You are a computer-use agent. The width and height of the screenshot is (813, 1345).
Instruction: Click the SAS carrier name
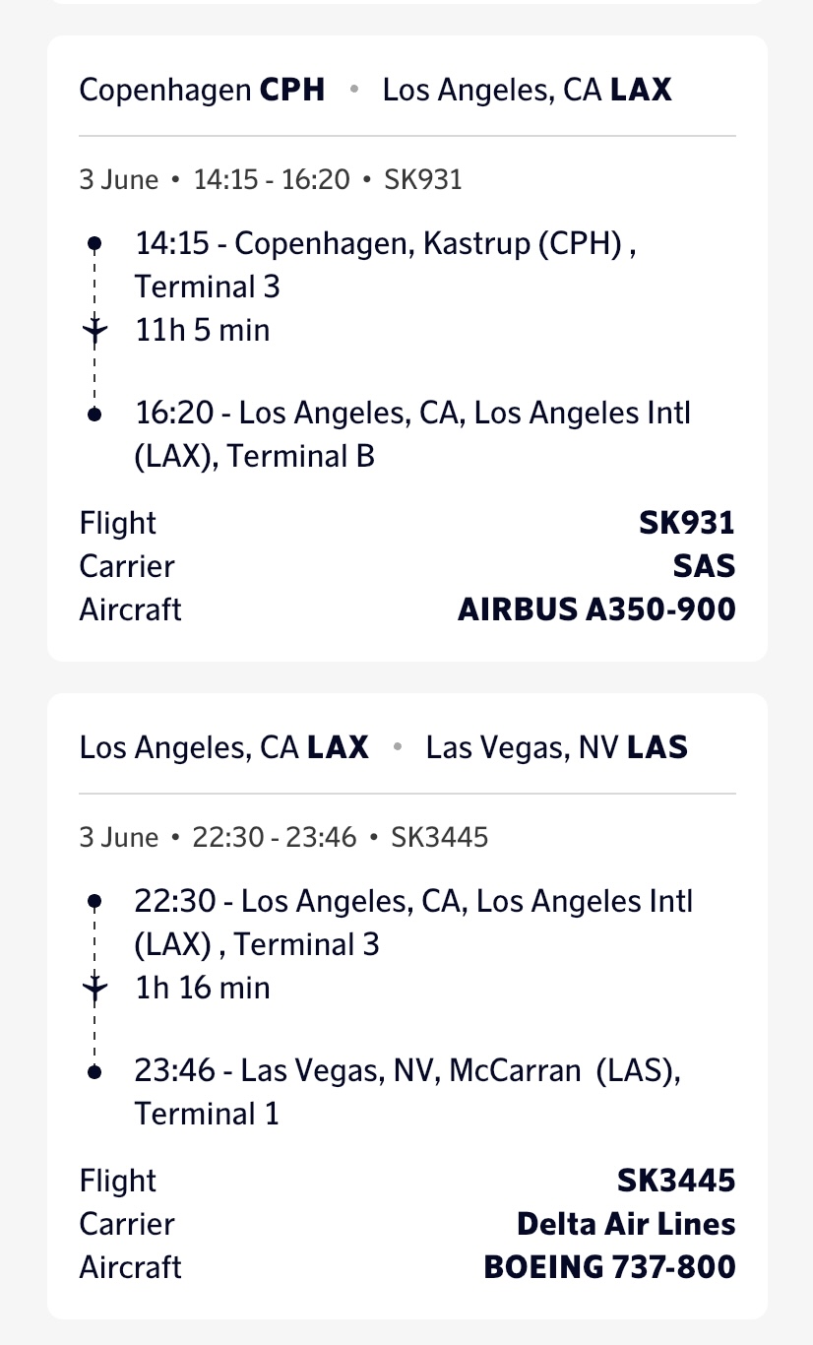[x=705, y=566]
